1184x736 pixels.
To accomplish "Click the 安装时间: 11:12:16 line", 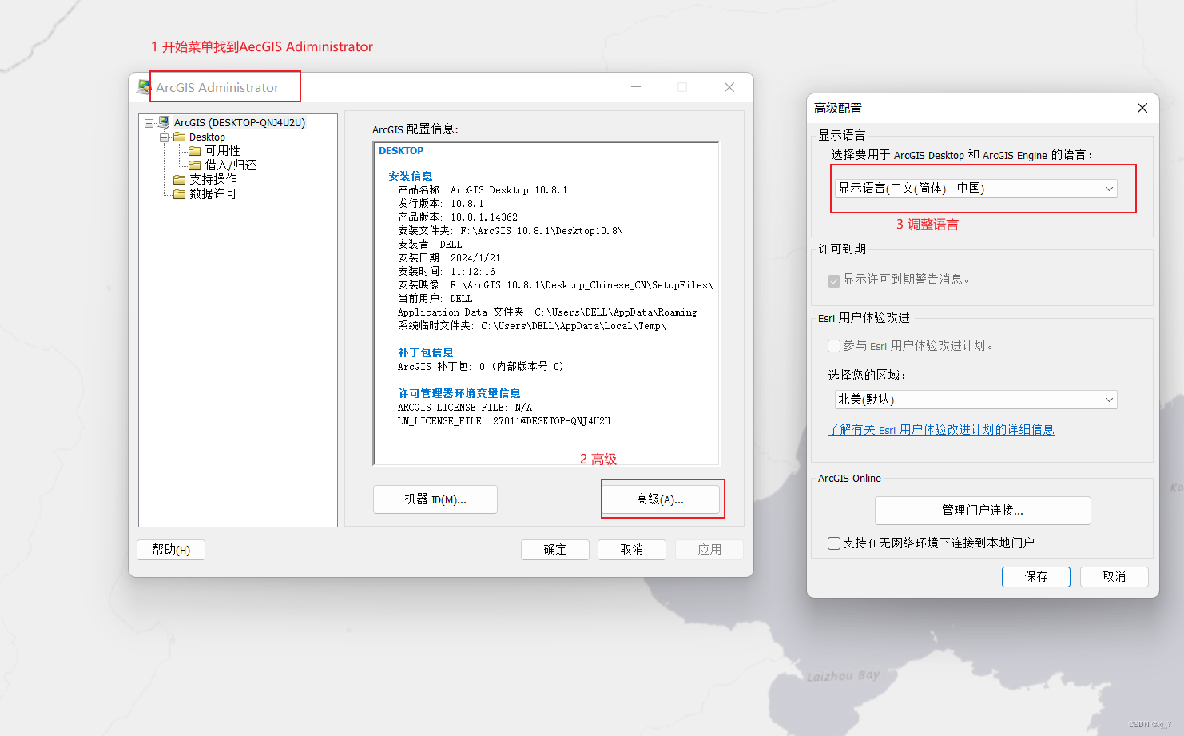I will (447, 272).
